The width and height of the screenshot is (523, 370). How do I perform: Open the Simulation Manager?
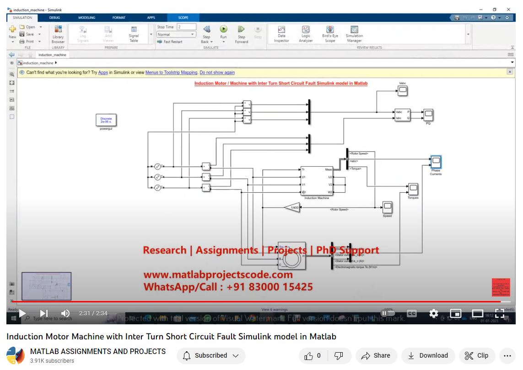[x=354, y=33]
